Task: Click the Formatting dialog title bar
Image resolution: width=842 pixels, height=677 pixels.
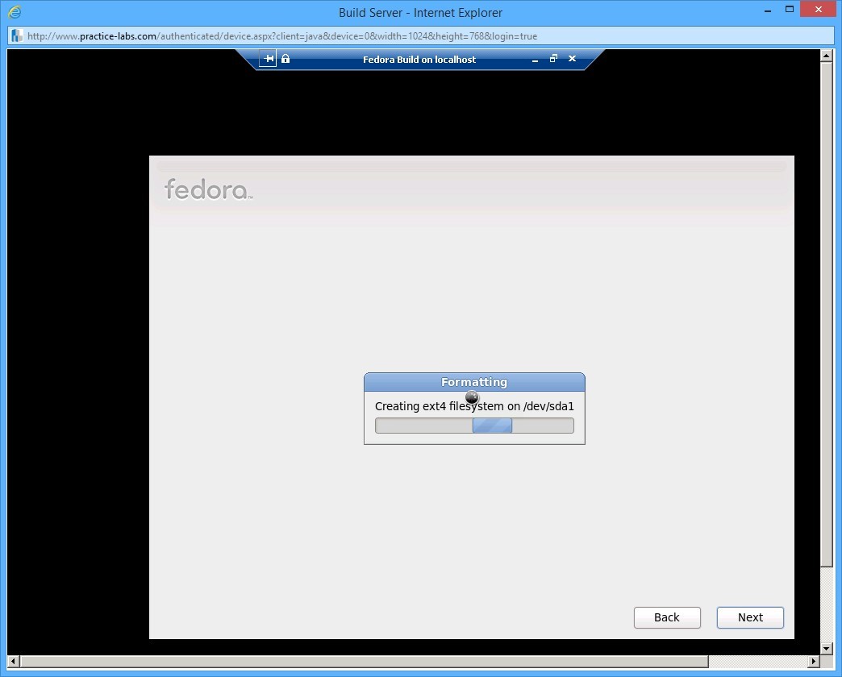Action: click(474, 381)
